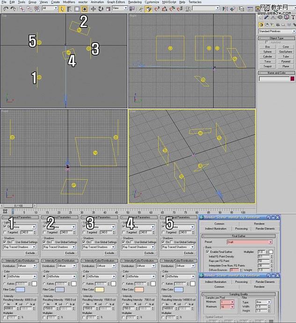Open the View reference coordinate dropdown
The image size is (296, 323).
pos(120,8)
